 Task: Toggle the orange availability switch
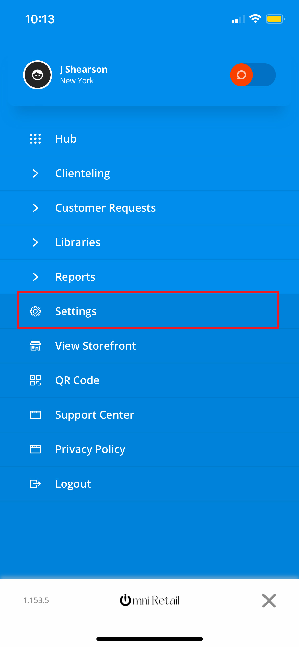click(x=253, y=75)
